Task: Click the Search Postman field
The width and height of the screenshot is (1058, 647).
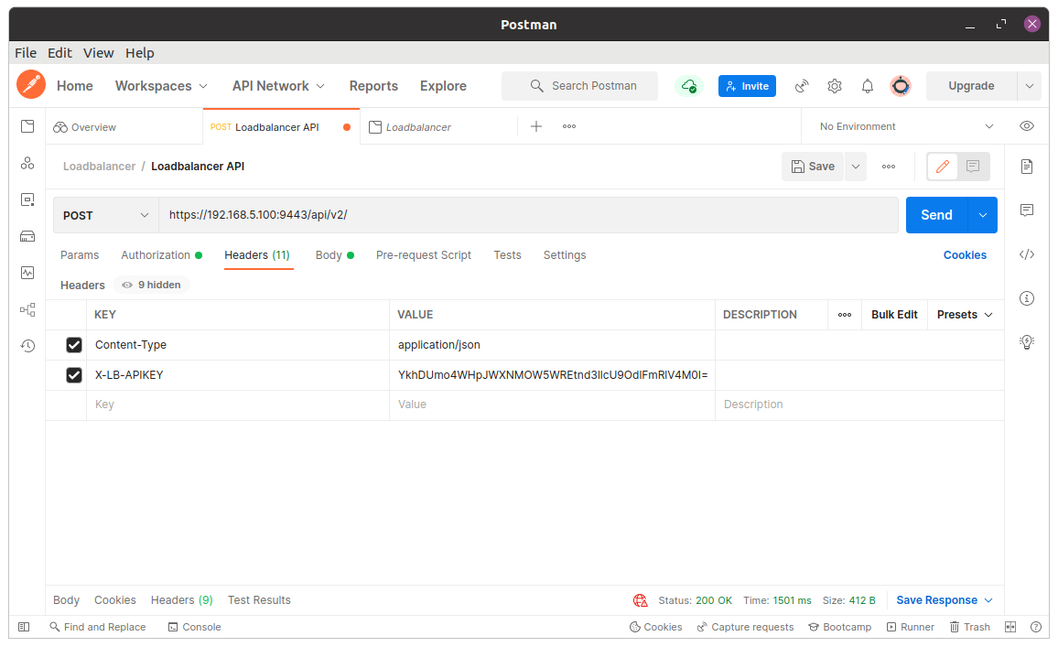Action: click(579, 86)
